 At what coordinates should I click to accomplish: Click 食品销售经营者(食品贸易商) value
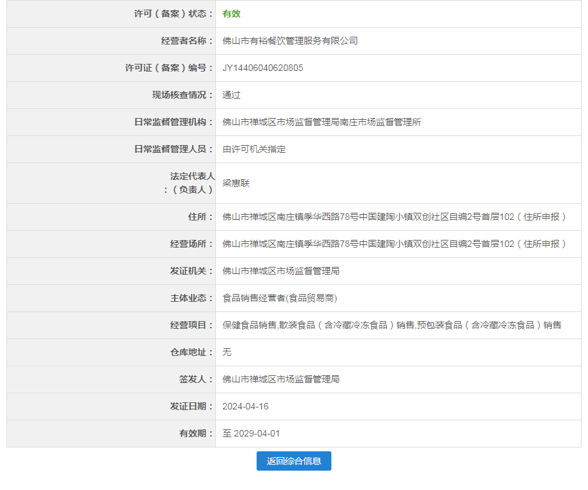[280, 298]
